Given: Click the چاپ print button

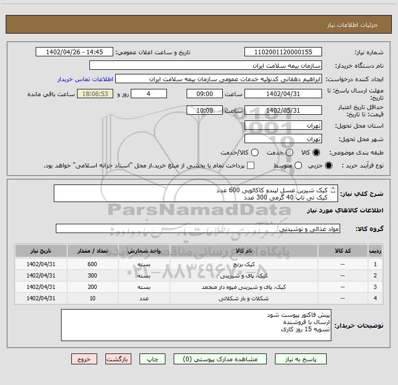Looking at the screenshot, I should (x=152, y=359).
